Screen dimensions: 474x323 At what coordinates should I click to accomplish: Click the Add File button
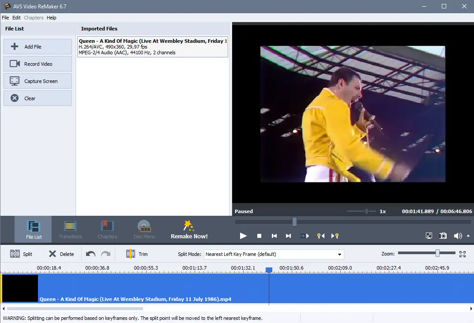point(38,46)
